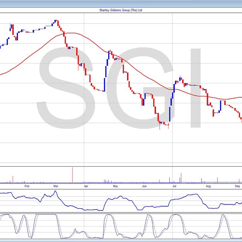Select the highest candlestick in early March
Image resolution: width=242 pixels, height=242 pixels.
click(56, 23)
